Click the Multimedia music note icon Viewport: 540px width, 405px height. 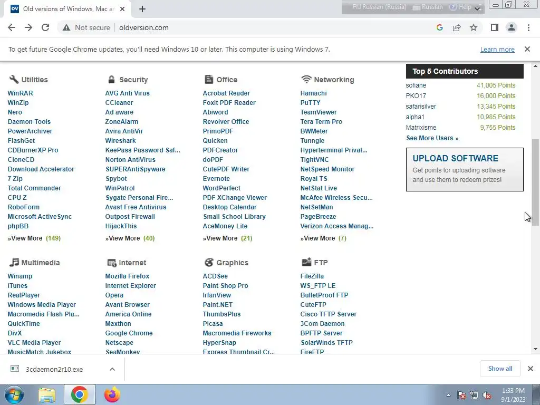(x=14, y=263)
